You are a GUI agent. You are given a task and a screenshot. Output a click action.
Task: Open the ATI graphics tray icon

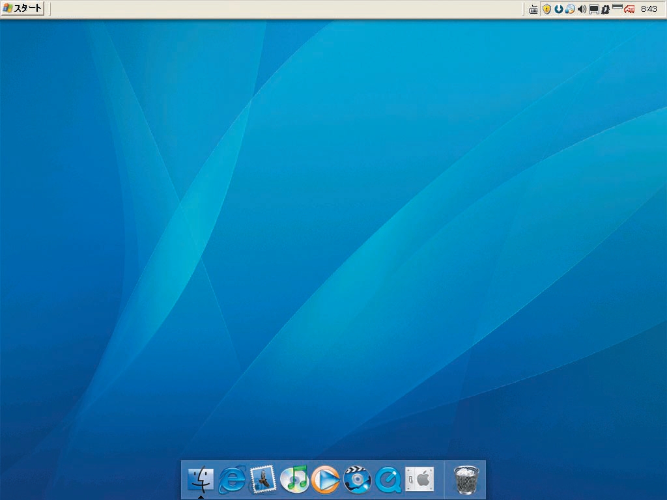pyautogui.click(x=629, y=9)
